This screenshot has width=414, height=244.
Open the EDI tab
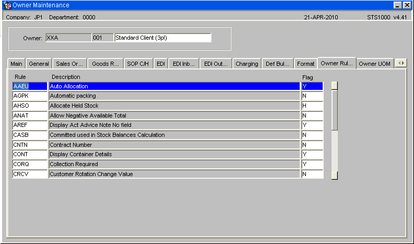point(160,64)
